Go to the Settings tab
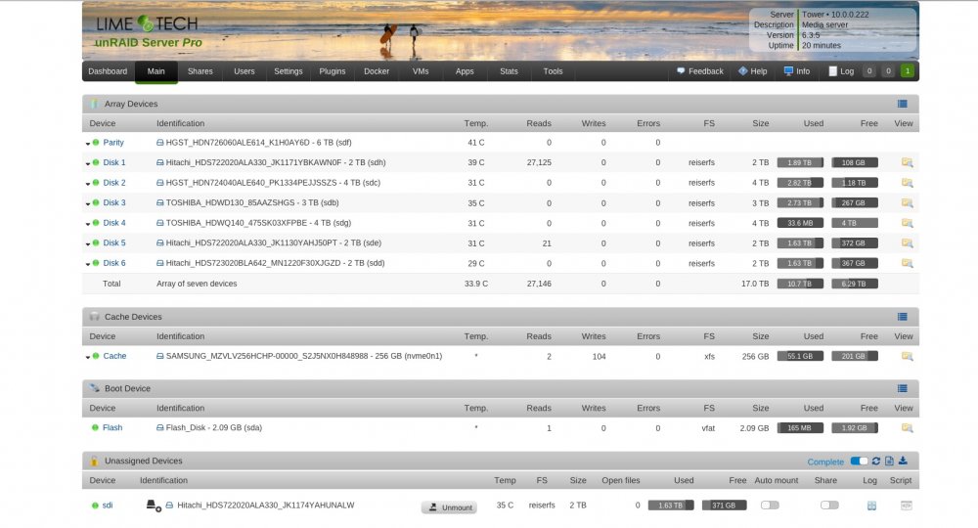This screenshot has width=978, height=528. (289, 71)
